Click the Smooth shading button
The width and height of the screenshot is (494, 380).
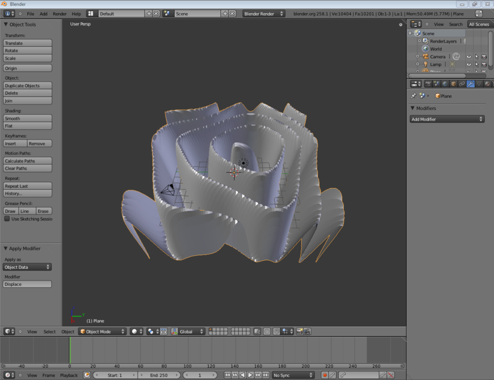(x=27, y=118)
